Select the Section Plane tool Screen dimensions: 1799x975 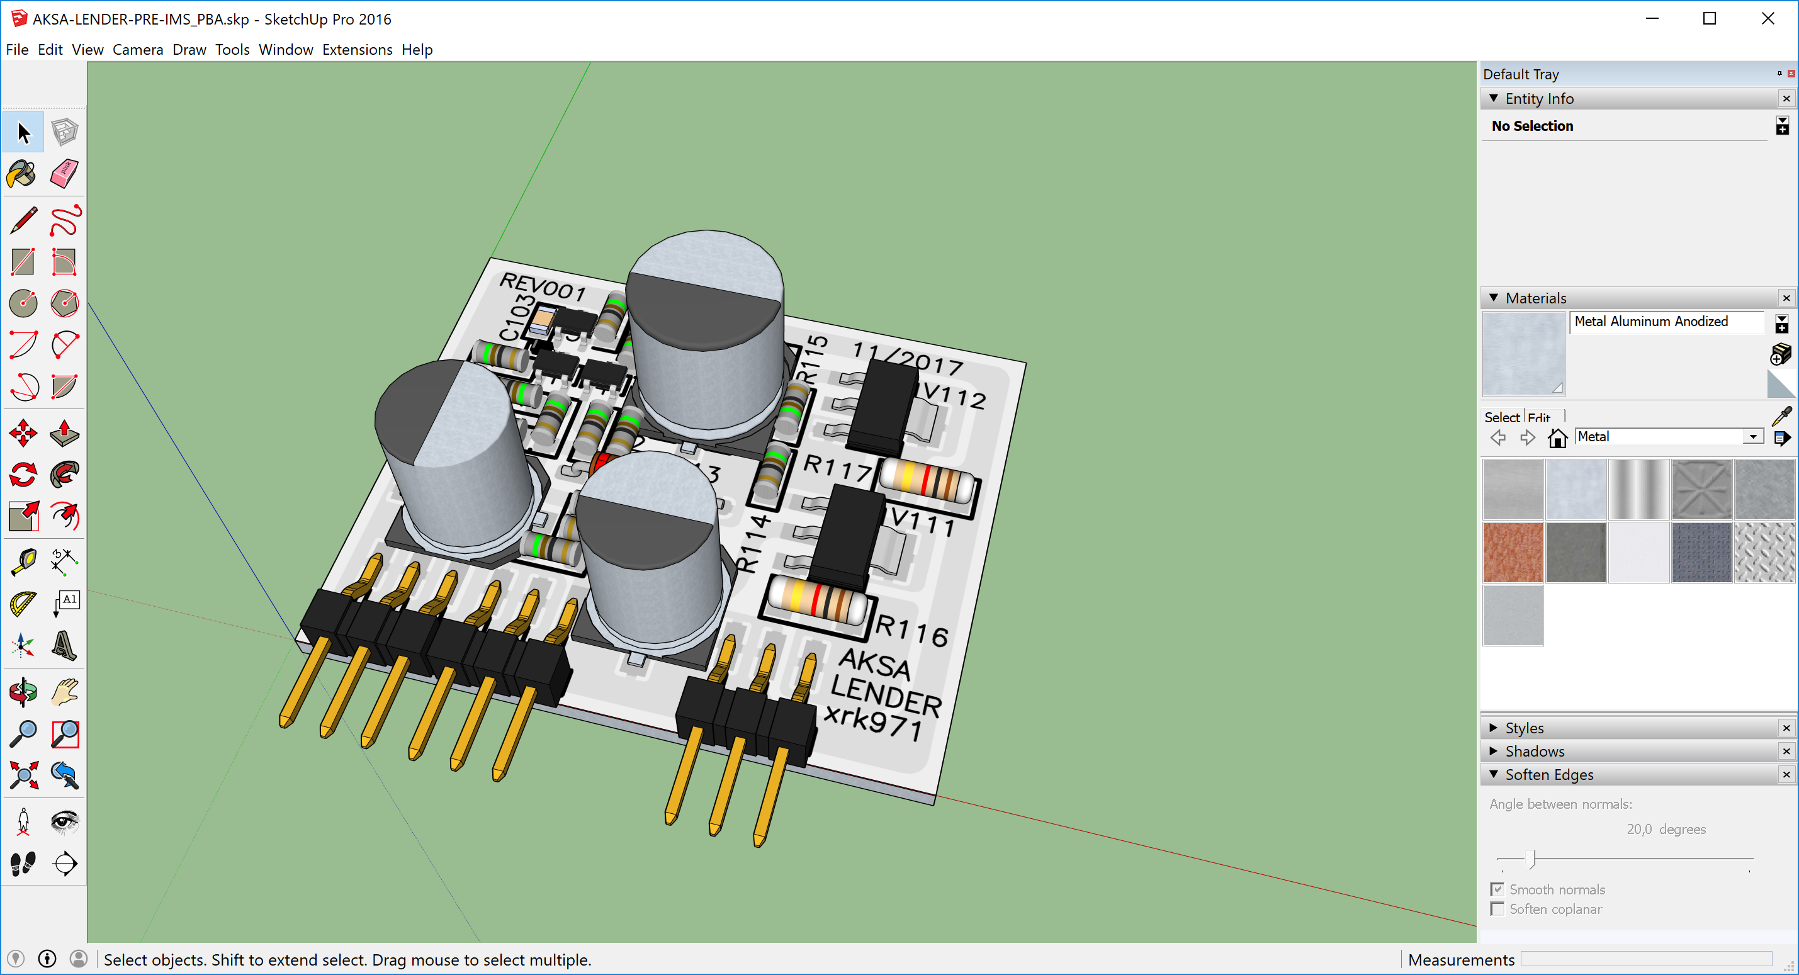pos(64,863)
